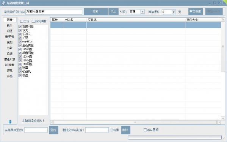Toggle the 千易 checkbox
227x142 pixels.
click(20, 38)
